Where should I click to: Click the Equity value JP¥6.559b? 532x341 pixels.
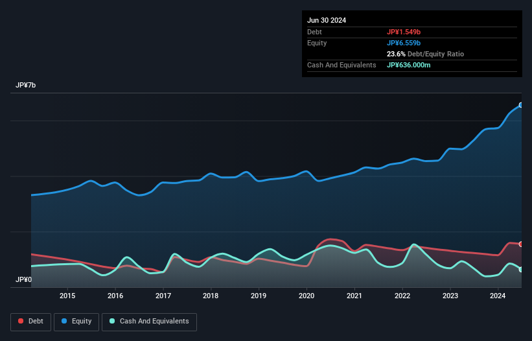(x=404, y=43)
